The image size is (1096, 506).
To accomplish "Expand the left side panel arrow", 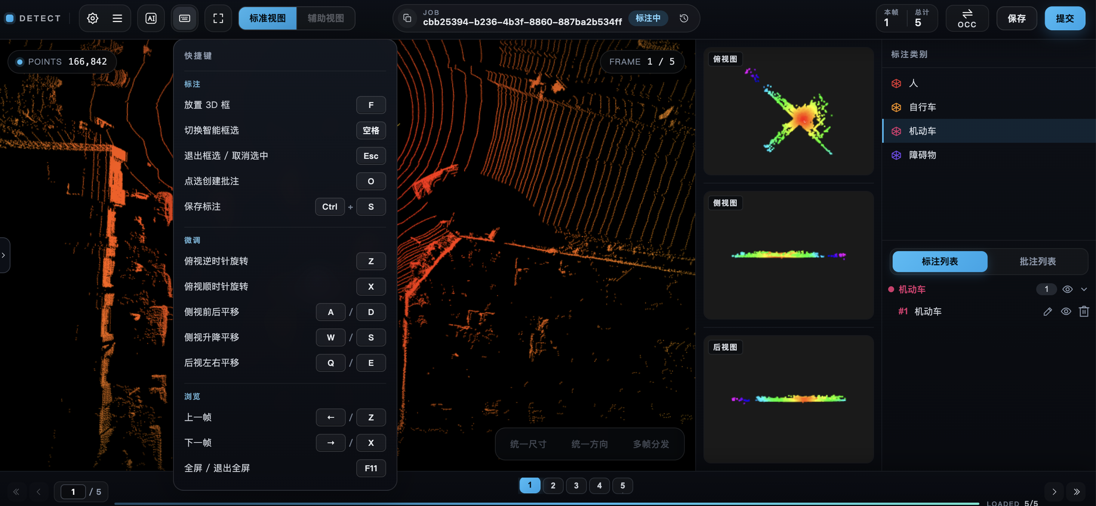I will pyautogui.click(x=4, y=255).
